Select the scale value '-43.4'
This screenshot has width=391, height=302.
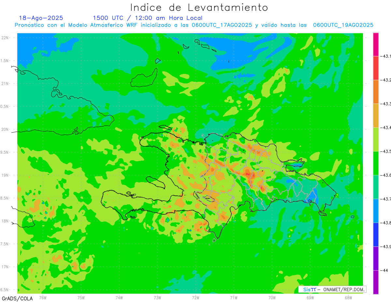[x=385, y=127]
